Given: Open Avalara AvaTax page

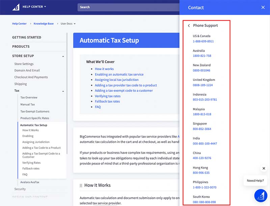Looking at the screenshot, I should click(x=30, y=182).
